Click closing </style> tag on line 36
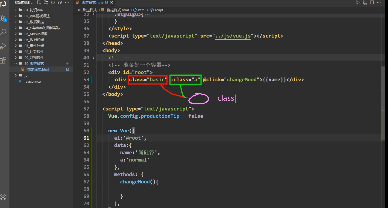The height and width of the screenshot is (208, 388). click(x=120, y=28)
